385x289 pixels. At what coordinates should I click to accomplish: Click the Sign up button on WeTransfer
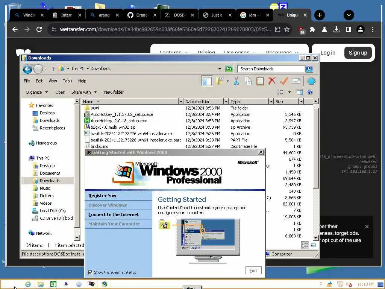tap(358, 53)
